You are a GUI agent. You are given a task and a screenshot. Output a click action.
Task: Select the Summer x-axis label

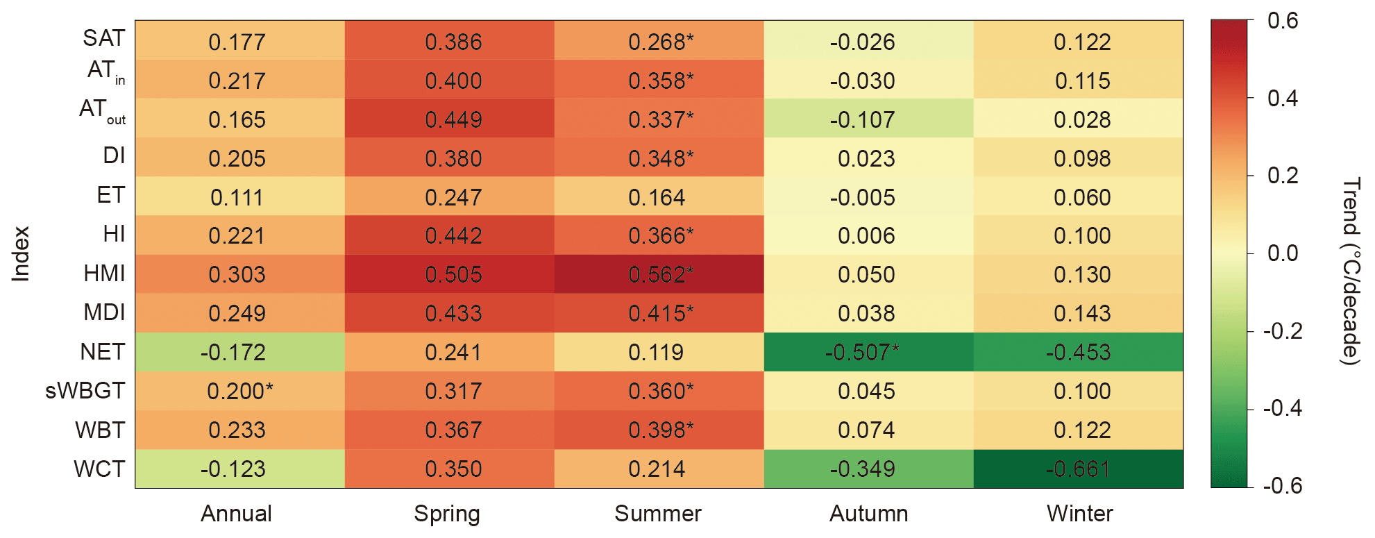coord(658,514)
